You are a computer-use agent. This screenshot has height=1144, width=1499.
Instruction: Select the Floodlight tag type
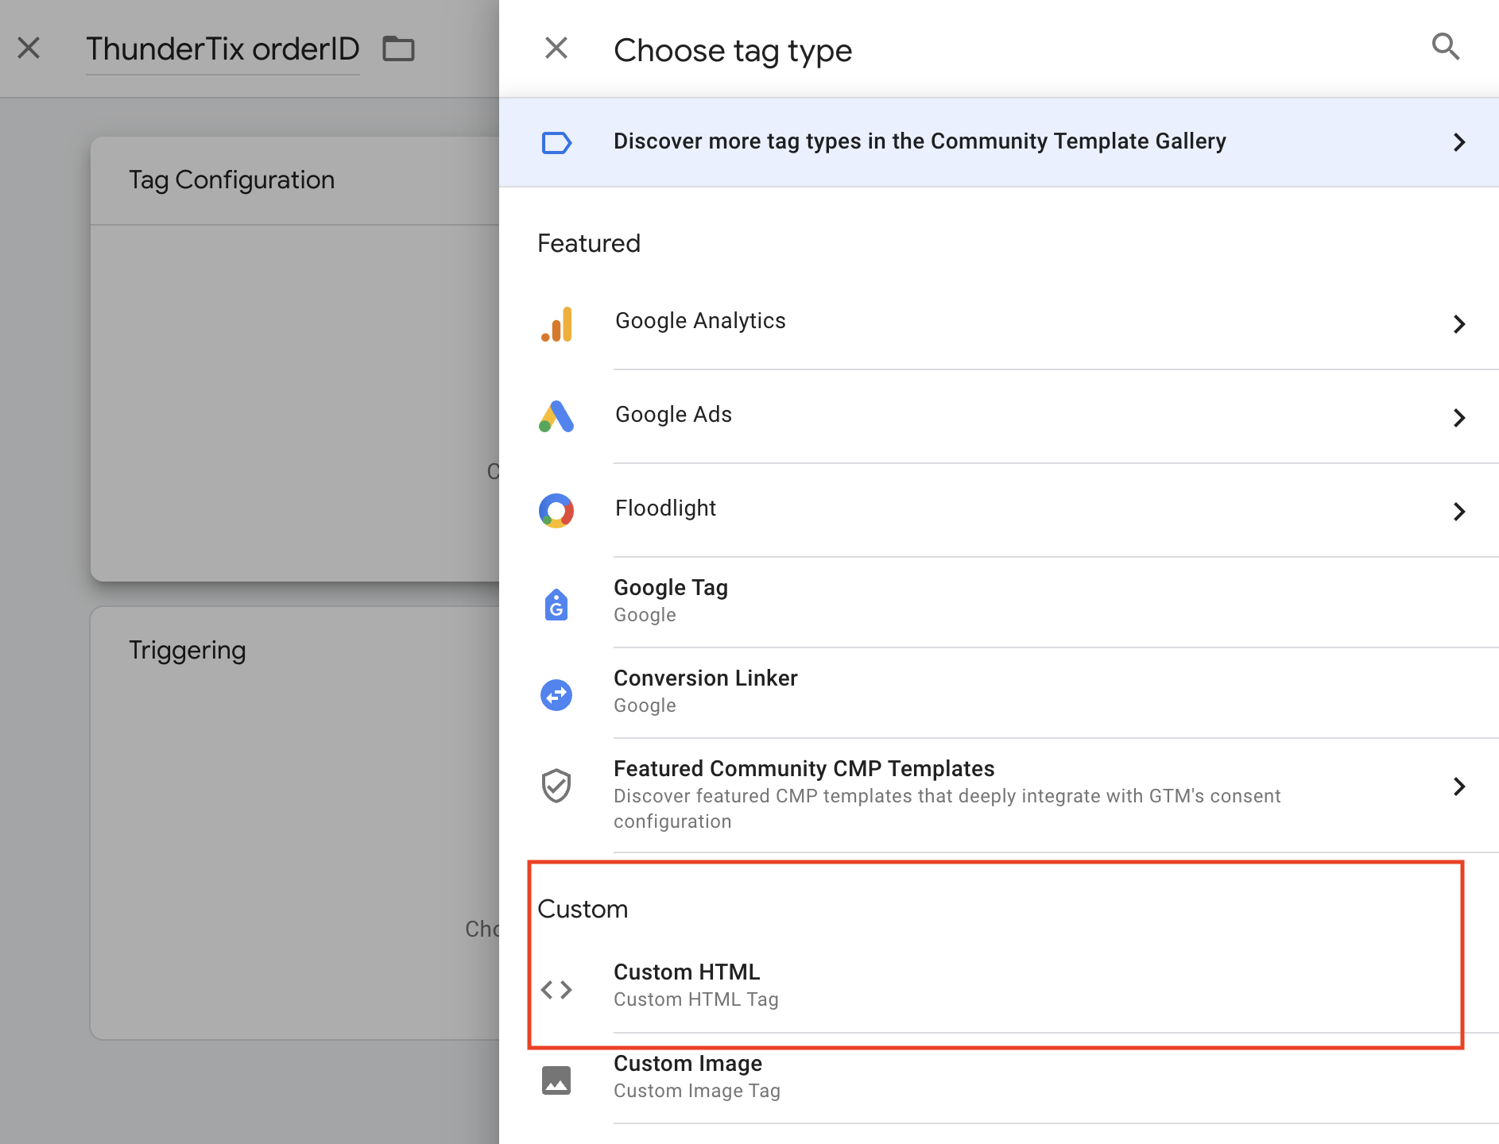tap(999, 510)
